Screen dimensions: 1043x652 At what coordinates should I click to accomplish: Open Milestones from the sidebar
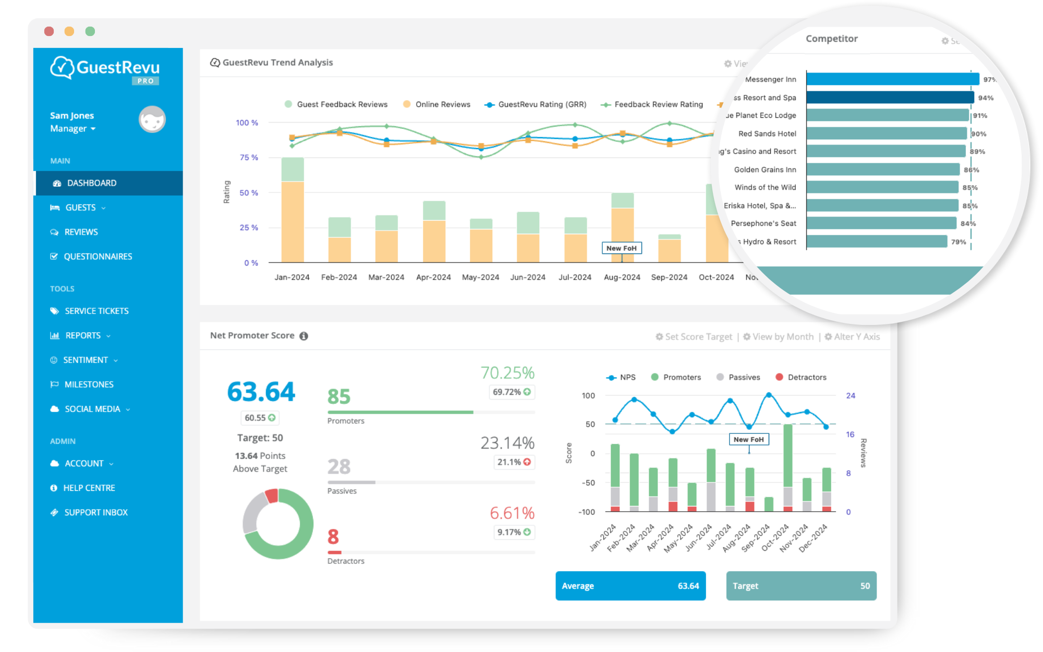tap(89, 384)
